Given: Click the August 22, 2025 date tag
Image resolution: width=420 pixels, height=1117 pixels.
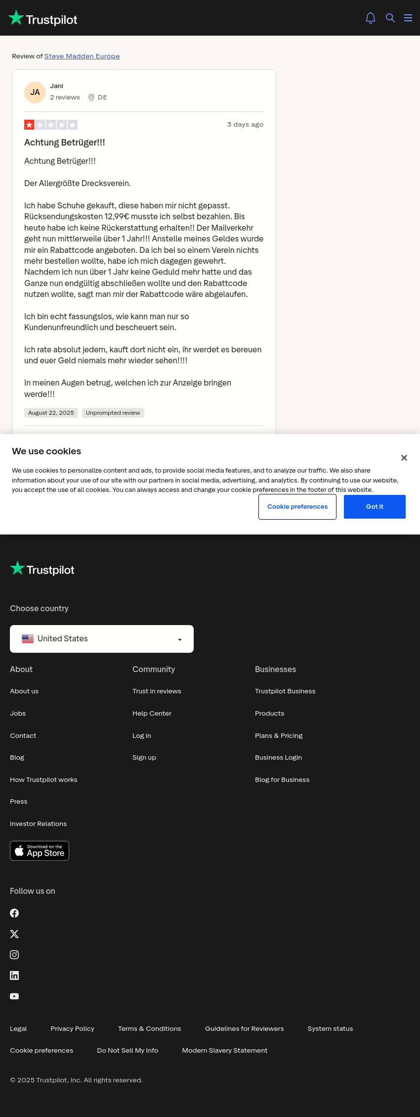Looking at the screenshot, I should coord(51,413).
